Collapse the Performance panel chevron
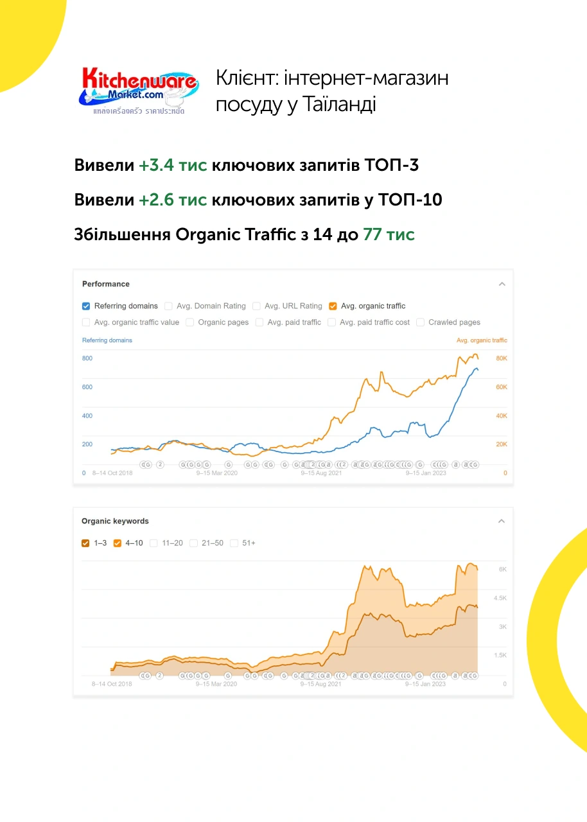587x822 pixels. (502, 284)
